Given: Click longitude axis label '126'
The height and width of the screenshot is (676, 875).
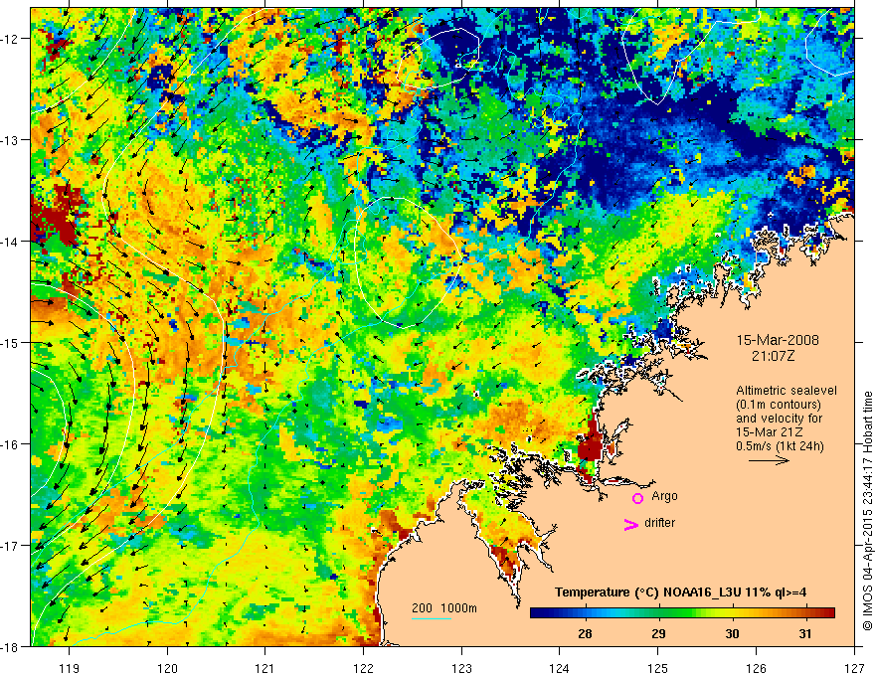Looking at the screenshot, I should [756, 668].
